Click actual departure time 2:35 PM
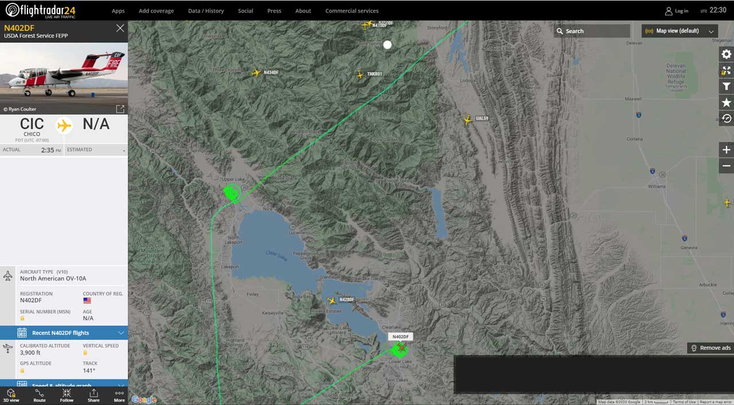 tap(51, 150)
